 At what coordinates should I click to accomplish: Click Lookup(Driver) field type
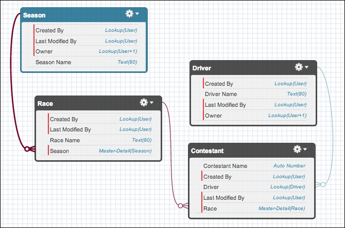[287, 187]
